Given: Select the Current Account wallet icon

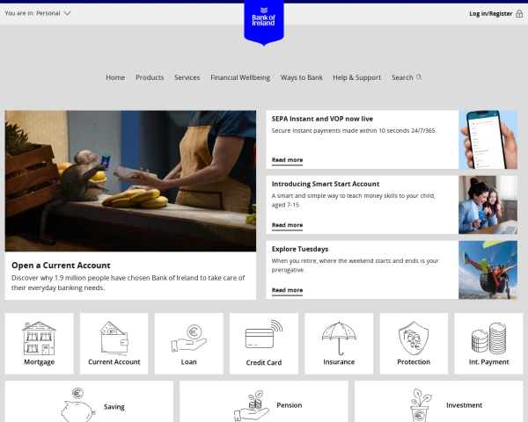Looking at the screenshot, I should 114,338.
